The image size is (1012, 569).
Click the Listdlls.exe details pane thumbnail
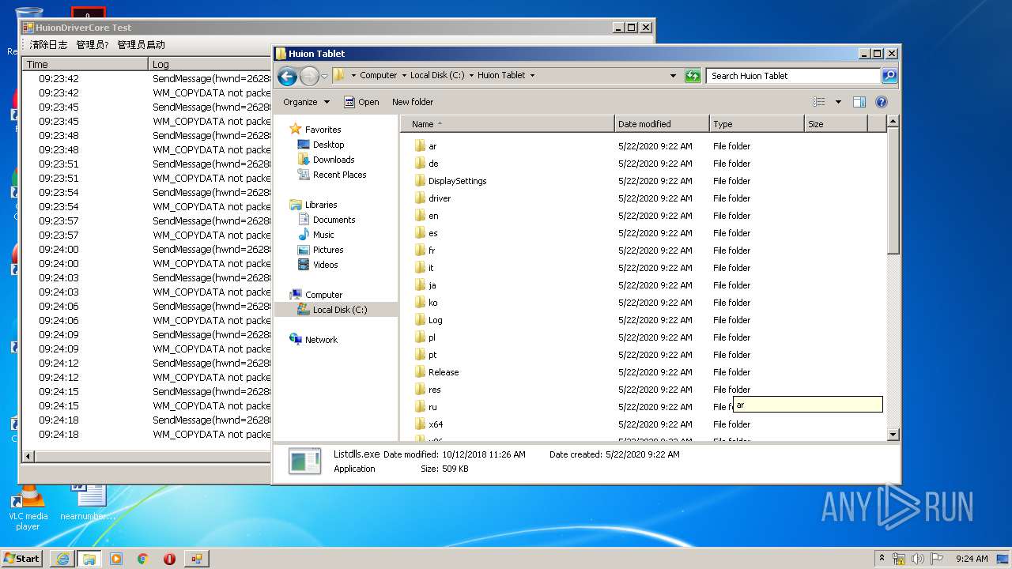coord(304,461)
